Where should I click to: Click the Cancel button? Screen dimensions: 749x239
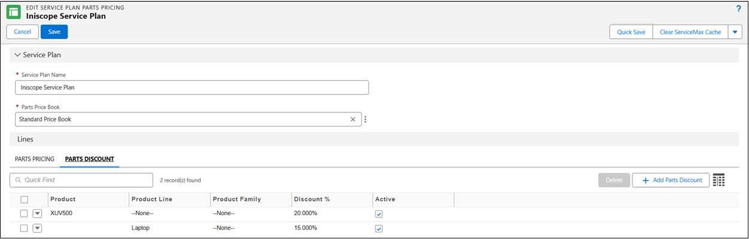[x=22, y=32]
